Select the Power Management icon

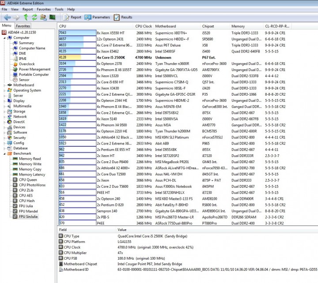point(15,69)
